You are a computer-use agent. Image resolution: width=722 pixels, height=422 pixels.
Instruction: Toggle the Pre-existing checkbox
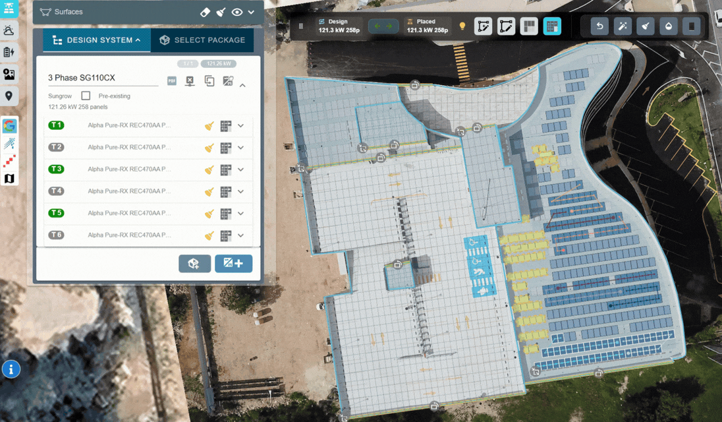point(86,96)
